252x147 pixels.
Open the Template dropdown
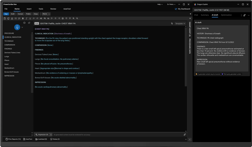click(180, 23)
